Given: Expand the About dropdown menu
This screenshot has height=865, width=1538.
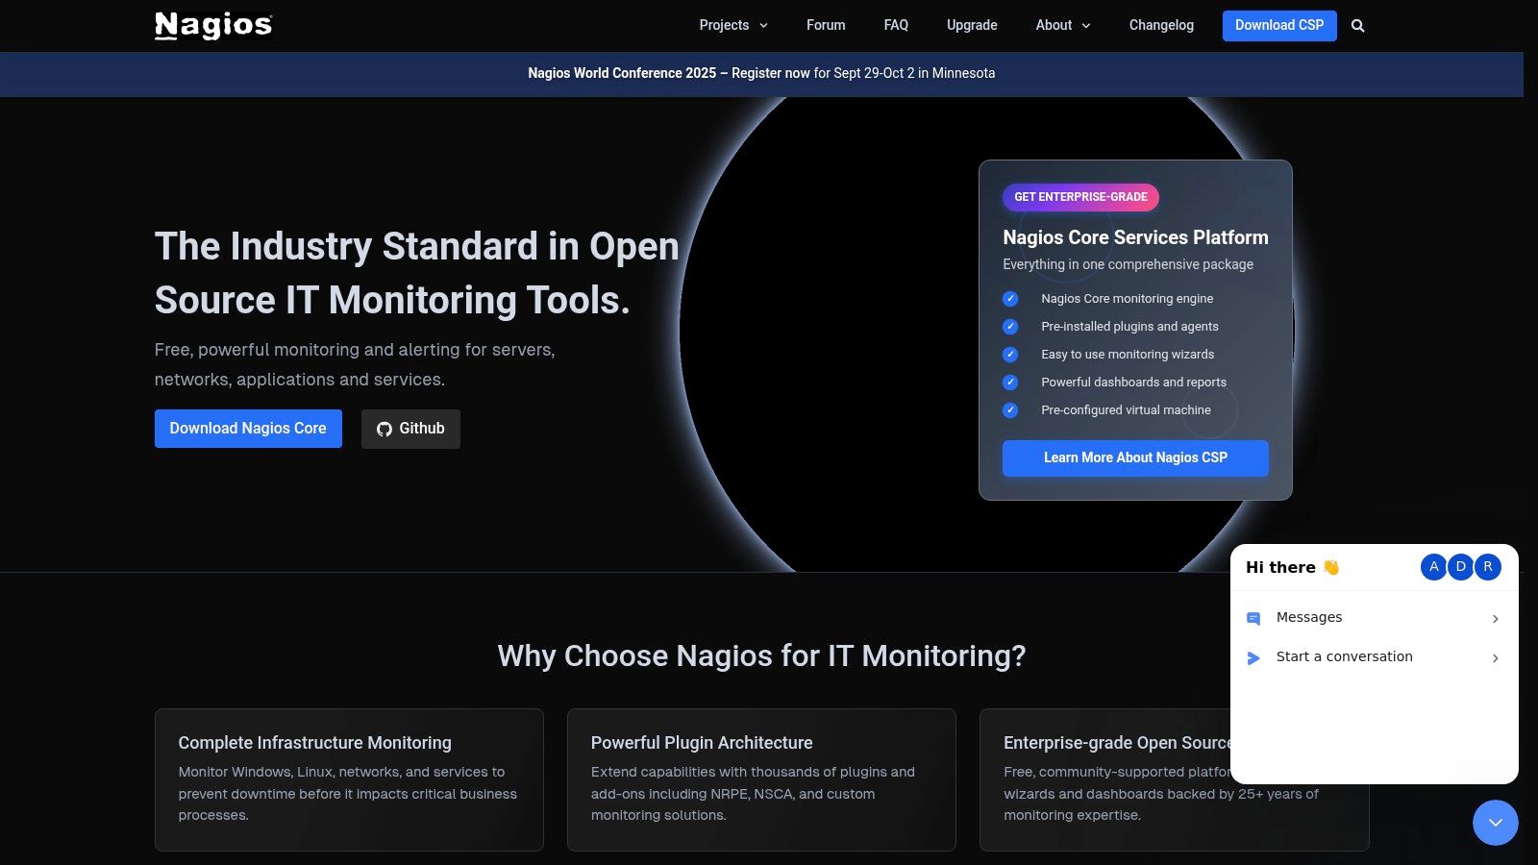Looking at the screenshot, I should tap(1063, 25).
